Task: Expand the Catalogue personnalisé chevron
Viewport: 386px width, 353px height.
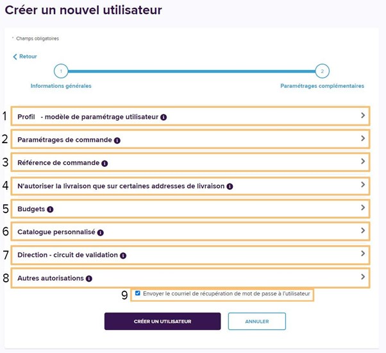Action: tap(363, 231)
